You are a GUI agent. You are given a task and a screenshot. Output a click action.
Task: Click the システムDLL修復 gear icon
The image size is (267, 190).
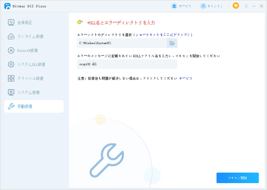pos(11,64)
